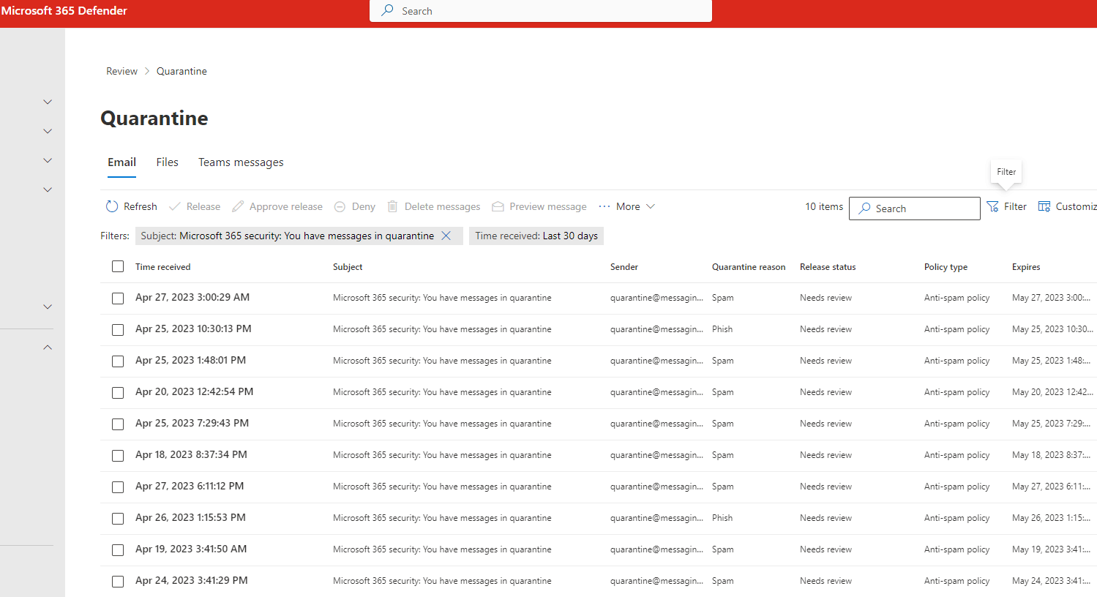The width and height of the screenshot is (1097, 597).
Task: Toggle the select all checkbox
Action: (118, 266)
